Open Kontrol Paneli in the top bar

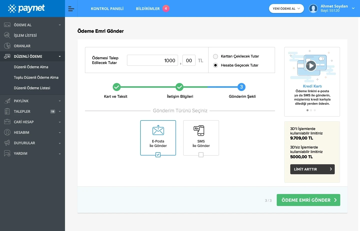107,9
